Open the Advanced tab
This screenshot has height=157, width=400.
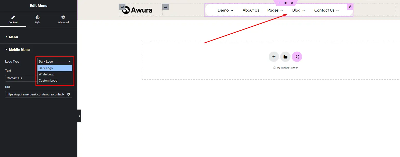point(63,20)
